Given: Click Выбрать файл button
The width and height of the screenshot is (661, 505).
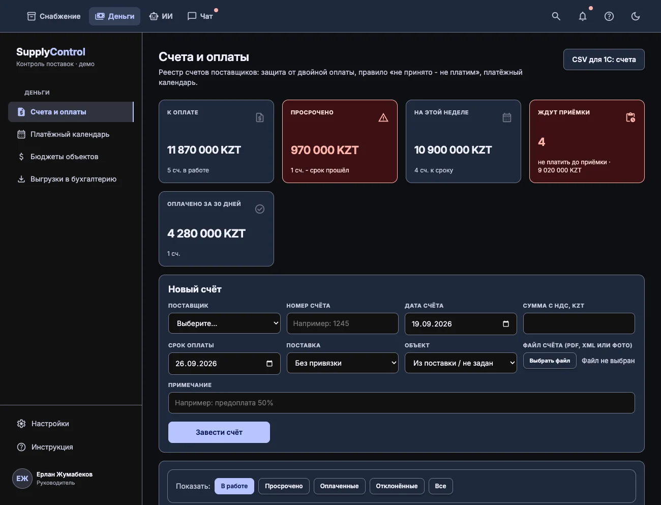Looking at the screenshot, I should coord(550,361).
